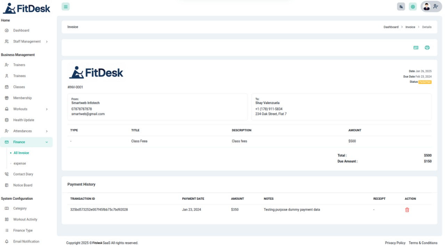Navigate to Contact Diary
445x247 pixels.
(x=23, y=174)
